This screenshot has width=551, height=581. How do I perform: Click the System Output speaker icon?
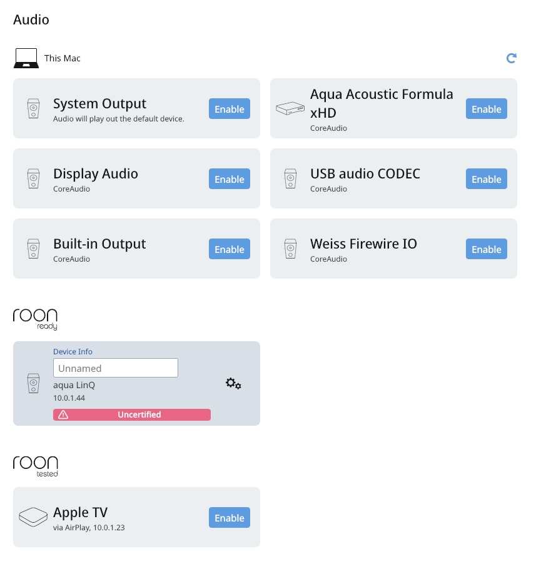click(33, 108)
